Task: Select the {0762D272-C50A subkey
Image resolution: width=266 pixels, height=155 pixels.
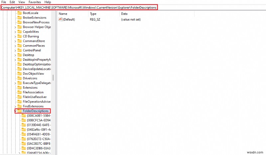Action: click(x=39, y=139)
